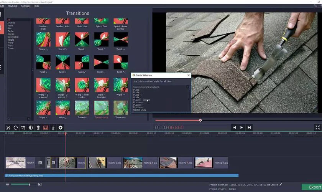Adjust the timeline zoom slider

(30, 184)
